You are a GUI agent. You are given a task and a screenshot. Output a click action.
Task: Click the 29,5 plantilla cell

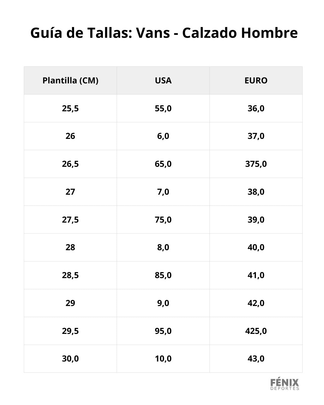(70, 331)
